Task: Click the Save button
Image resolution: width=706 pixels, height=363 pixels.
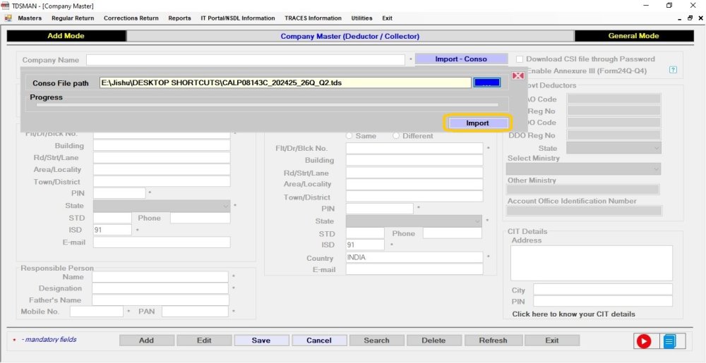Action: tap(261, 340)
